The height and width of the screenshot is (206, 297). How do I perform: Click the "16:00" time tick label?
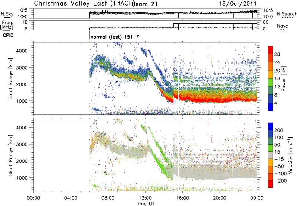click(x=182, y=198)
